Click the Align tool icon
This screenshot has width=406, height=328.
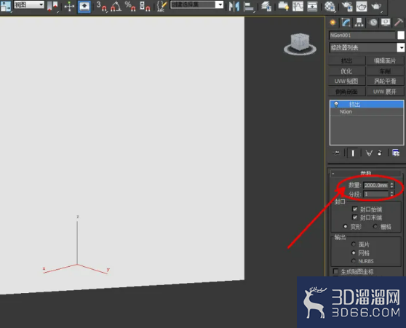(249, 7)
